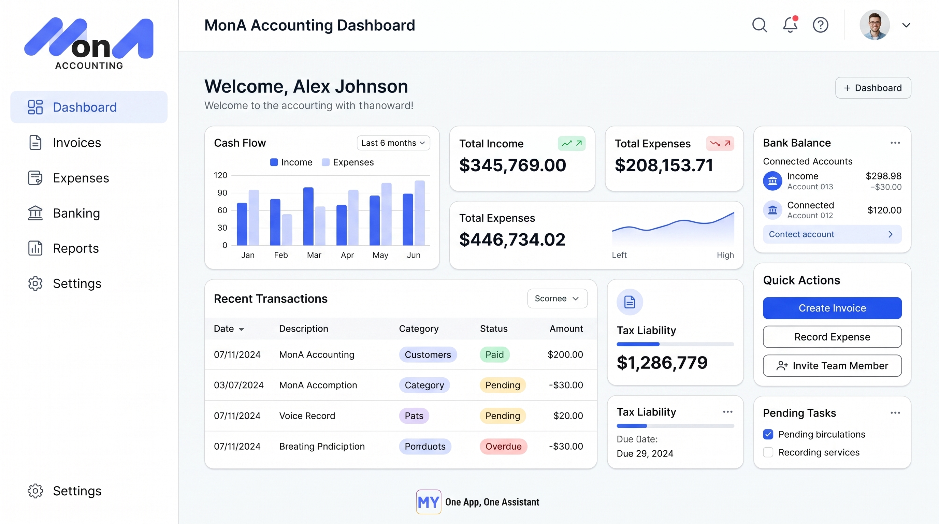Image resolution: width=939 pixels, height=524 pixels.
Task: Click the Breating Pndiciption description
Action: coord(322,446)
